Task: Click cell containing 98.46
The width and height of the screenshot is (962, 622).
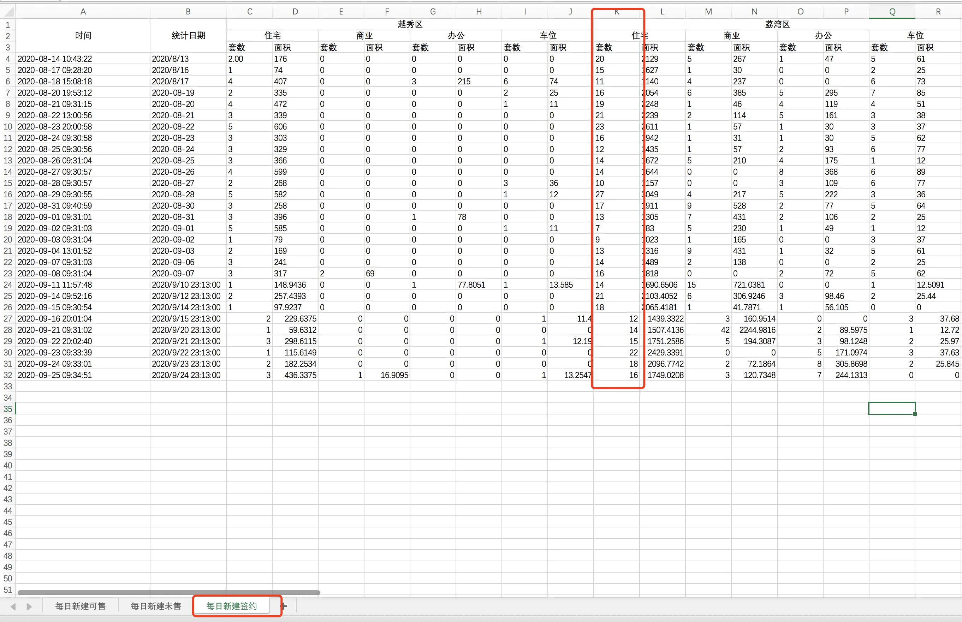Action: pyautogui.click(x=846, y=296)
